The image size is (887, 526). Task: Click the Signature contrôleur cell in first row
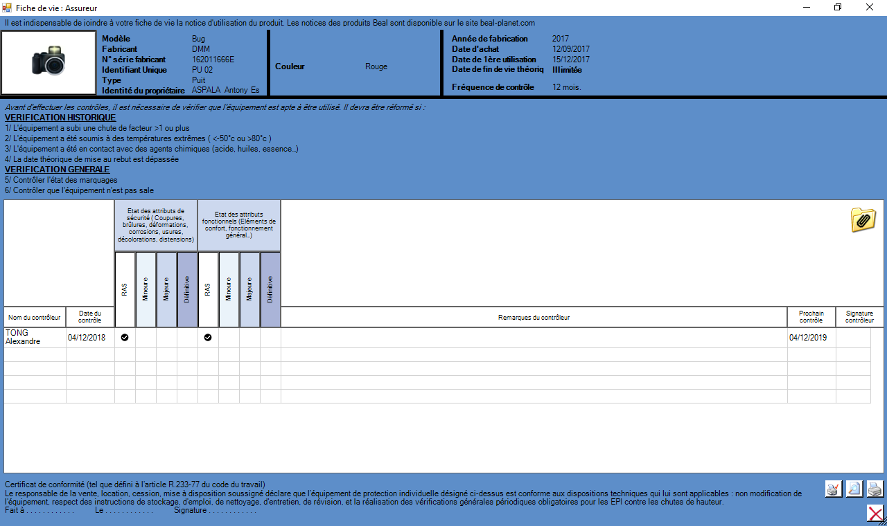tap(852, 338)
